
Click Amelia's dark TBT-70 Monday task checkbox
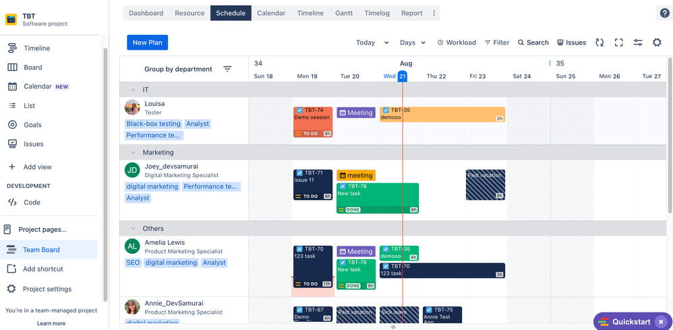299,249
